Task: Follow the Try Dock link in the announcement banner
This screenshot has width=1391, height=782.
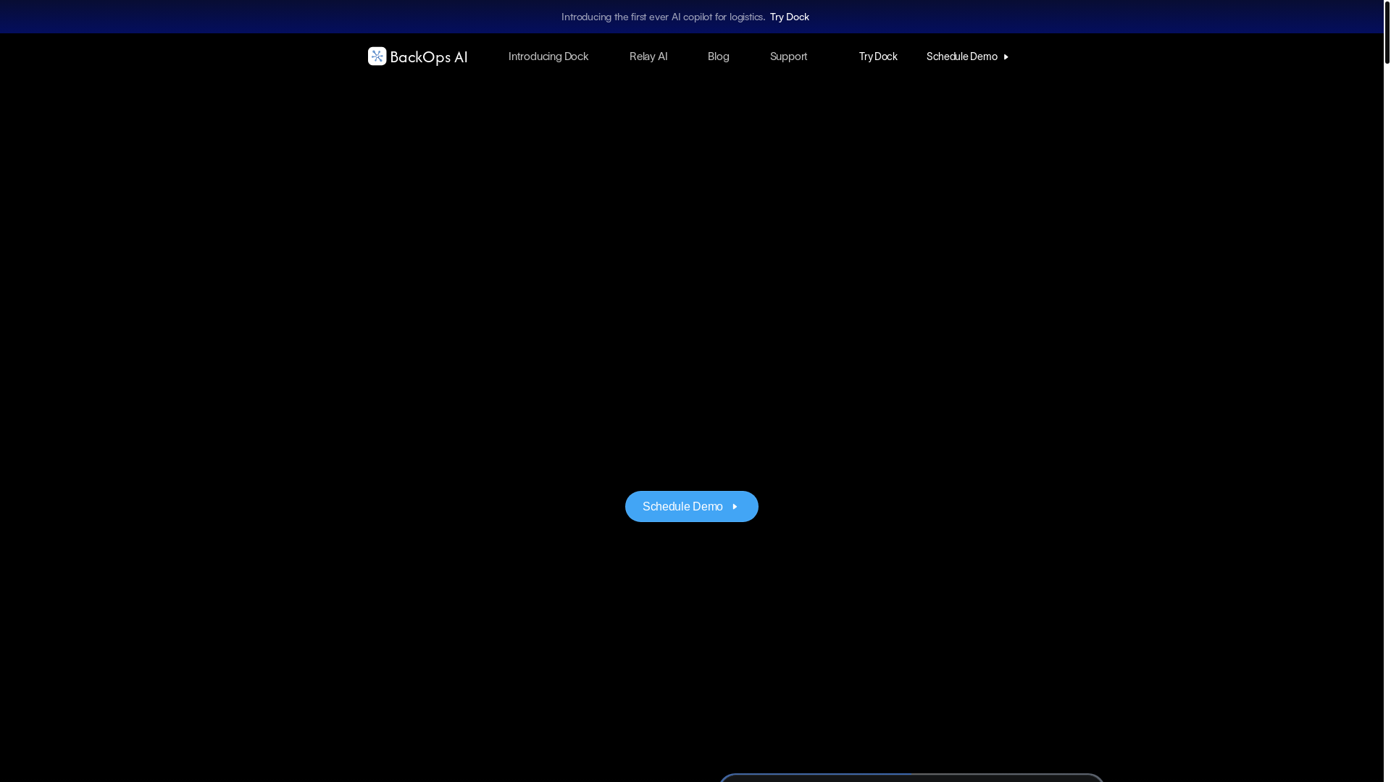Action: (790, 17)
